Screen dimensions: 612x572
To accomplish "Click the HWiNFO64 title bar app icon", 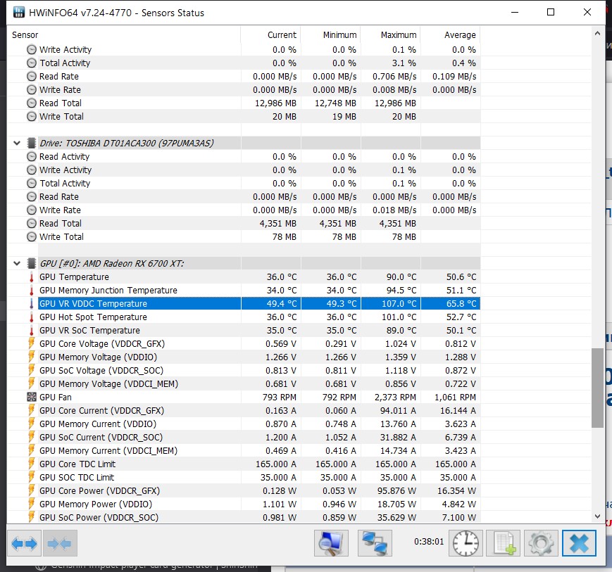I will coord(18,13).
